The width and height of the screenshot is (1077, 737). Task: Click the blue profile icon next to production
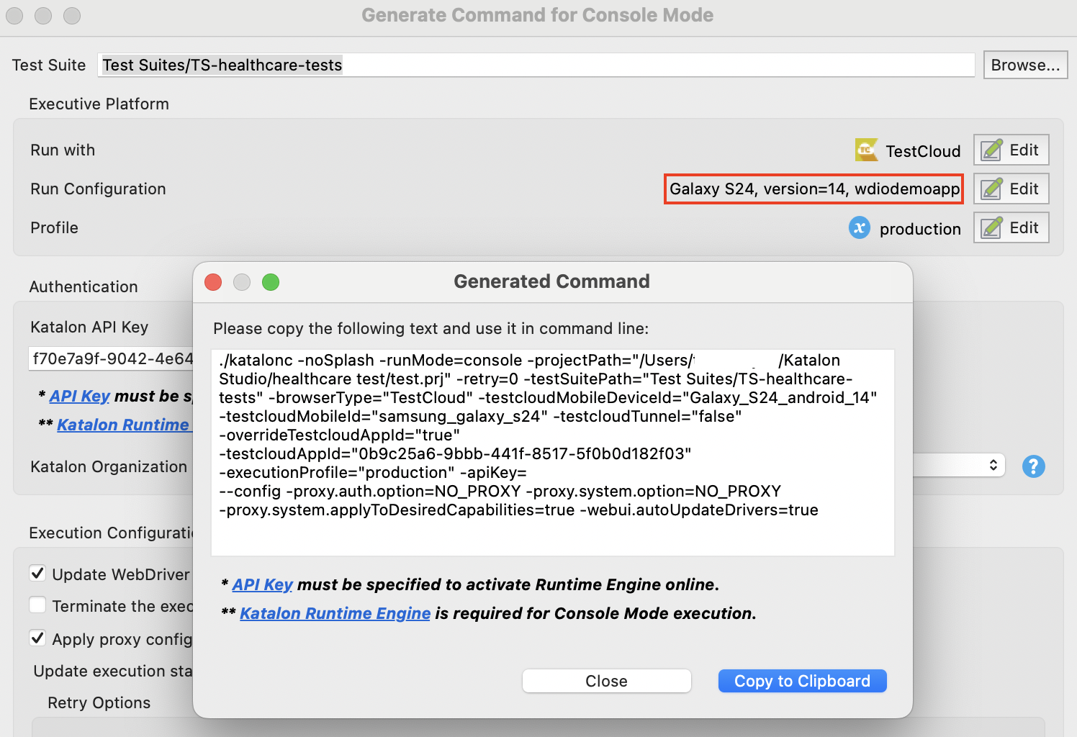tap(859, 228)
